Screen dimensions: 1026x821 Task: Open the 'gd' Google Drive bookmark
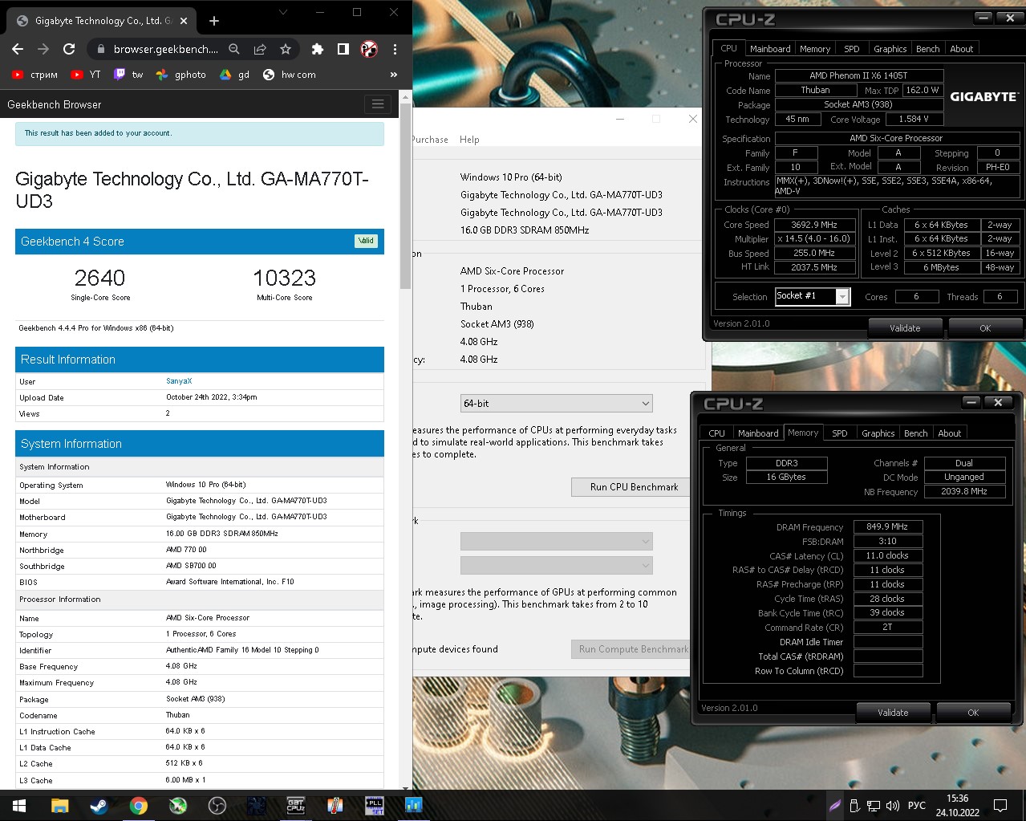tap(235, 75)
